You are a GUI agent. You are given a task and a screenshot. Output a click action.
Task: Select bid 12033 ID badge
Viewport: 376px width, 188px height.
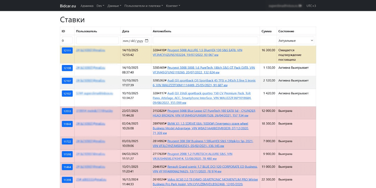(67, 111)
